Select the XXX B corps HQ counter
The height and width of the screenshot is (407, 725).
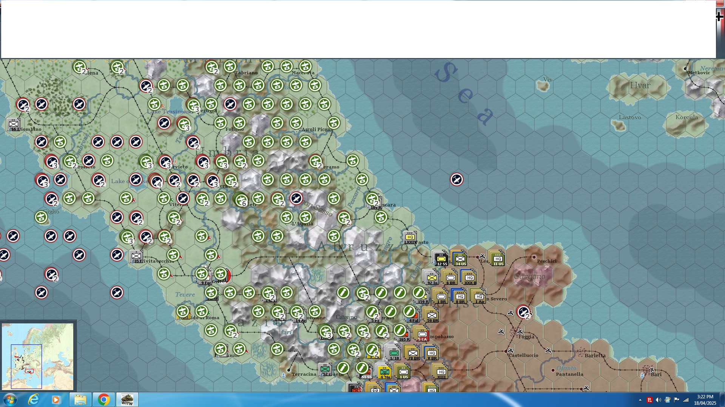pyautogui.click(x=469, y=278)
